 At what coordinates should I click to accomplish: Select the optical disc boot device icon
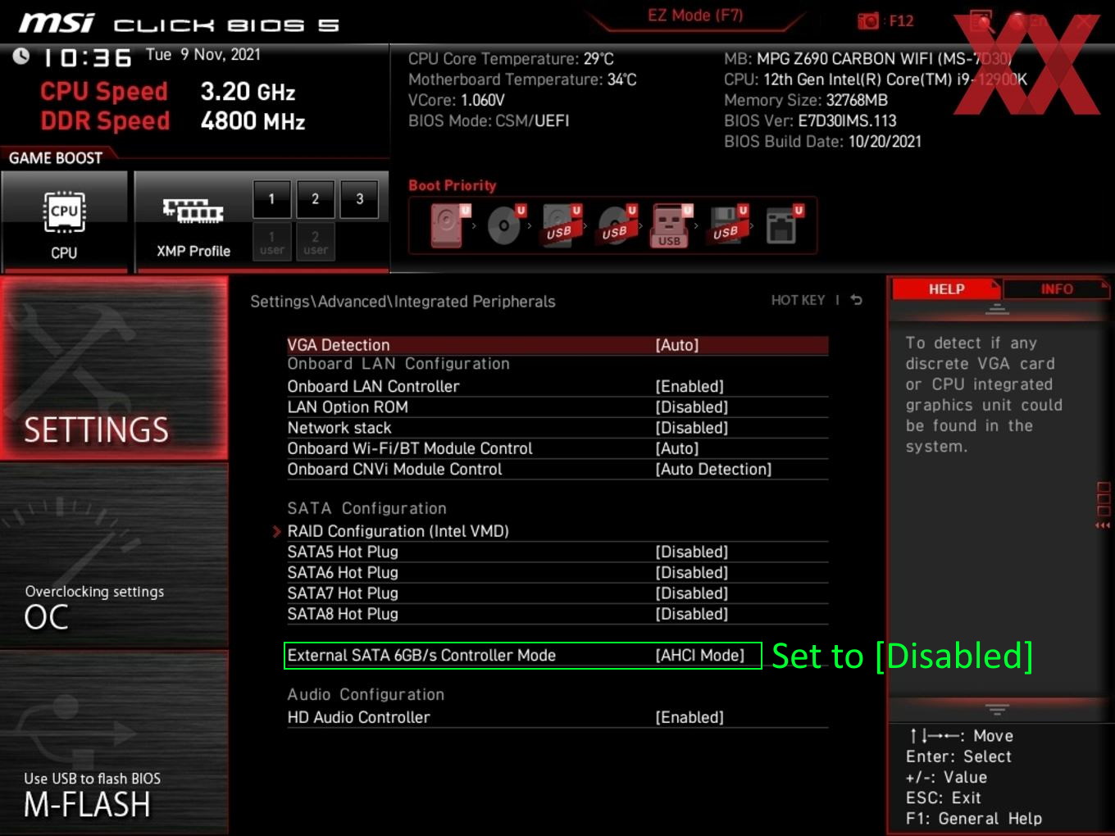[506, 225]
